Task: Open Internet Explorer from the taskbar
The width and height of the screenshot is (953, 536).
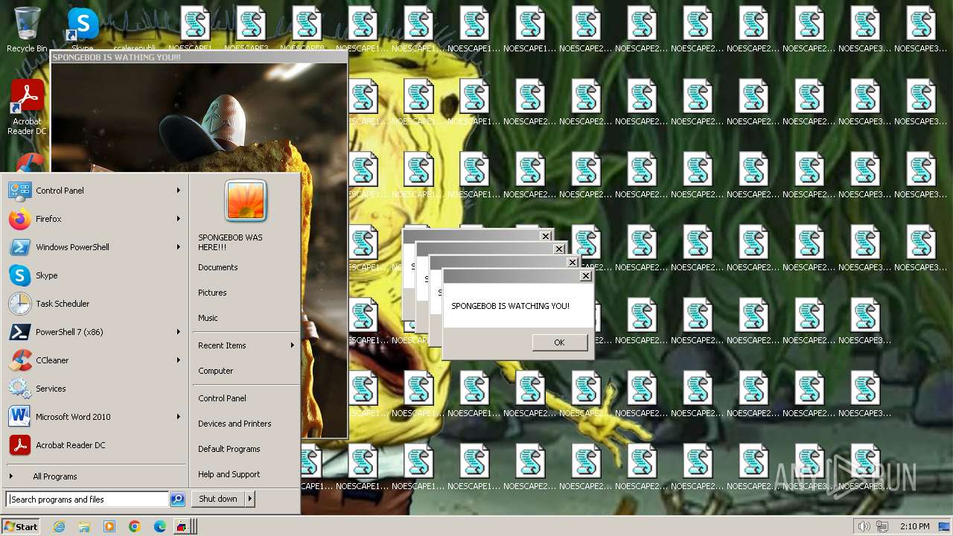Action: [x=59, y=526]
